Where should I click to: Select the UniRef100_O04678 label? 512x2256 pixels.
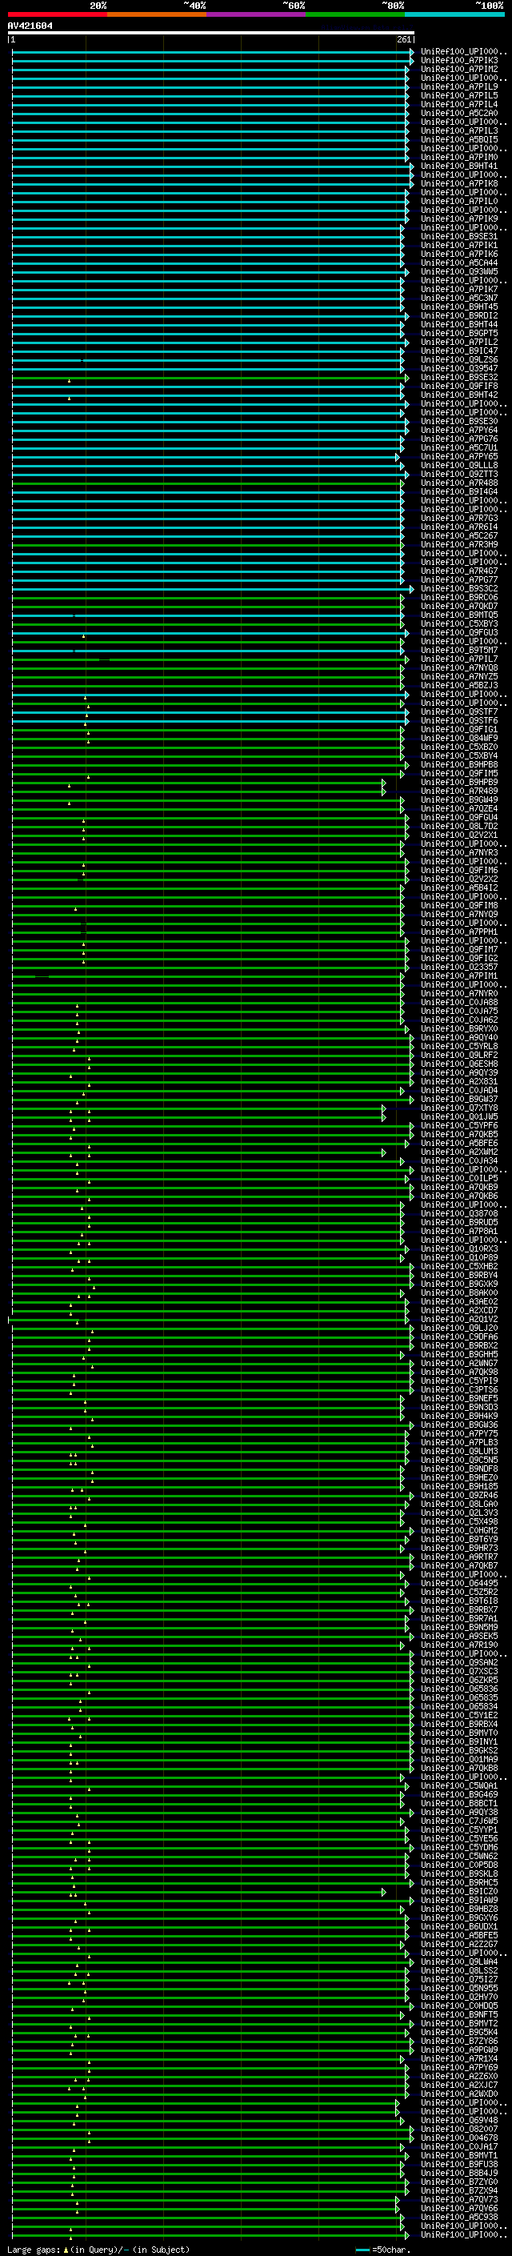[459, 2138]
